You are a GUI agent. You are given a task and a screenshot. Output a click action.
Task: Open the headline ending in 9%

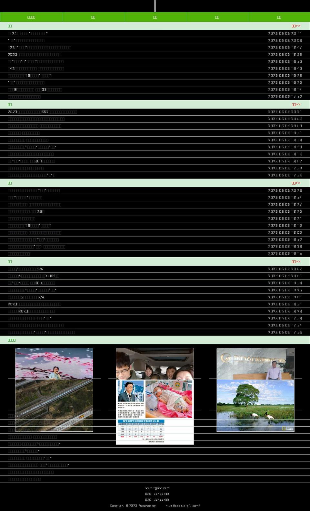click(25, 269)
